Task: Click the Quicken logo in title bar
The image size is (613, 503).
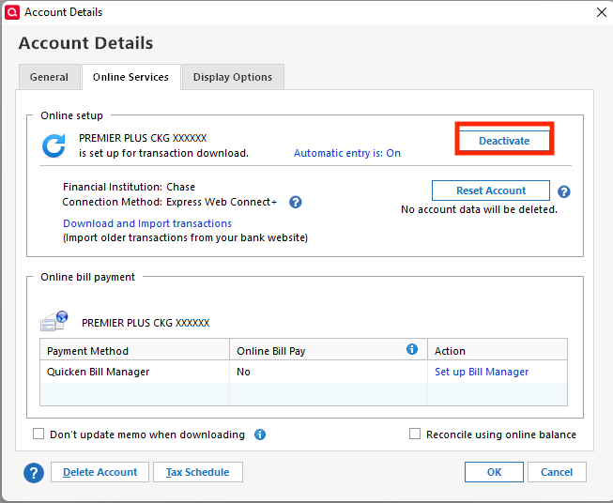Action: [x=11, y=12]
